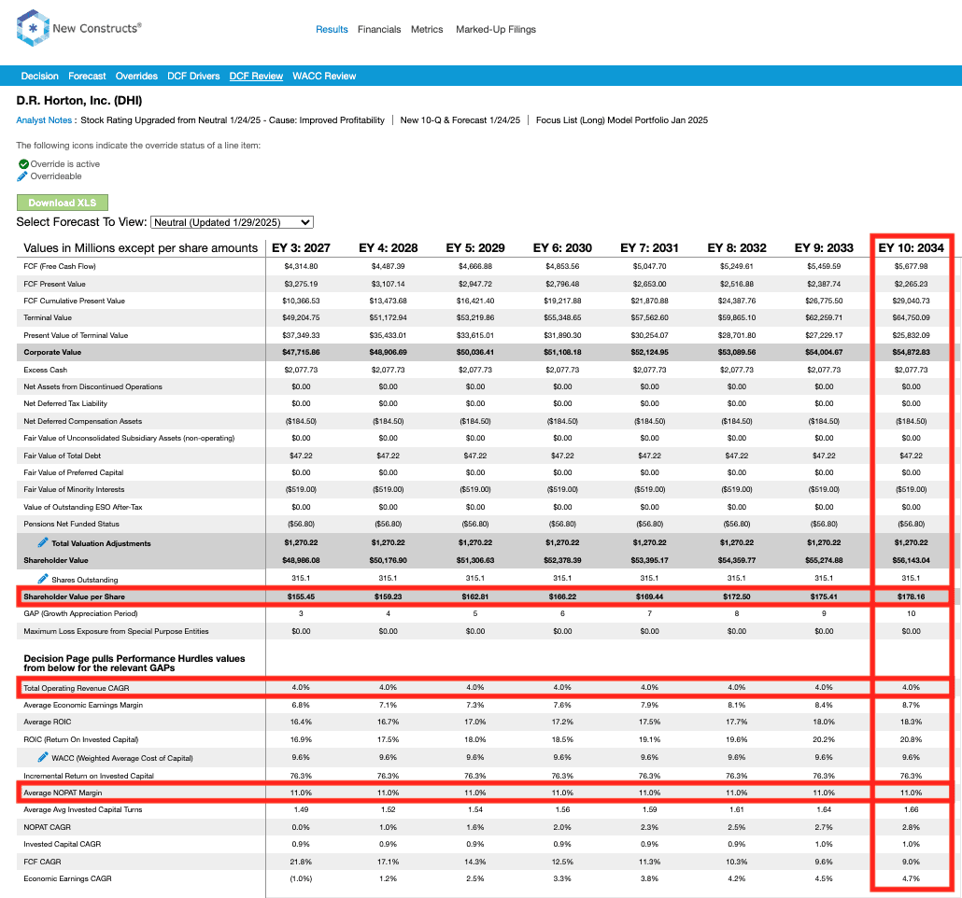Open the Results tab

click(x=332, y=30)
